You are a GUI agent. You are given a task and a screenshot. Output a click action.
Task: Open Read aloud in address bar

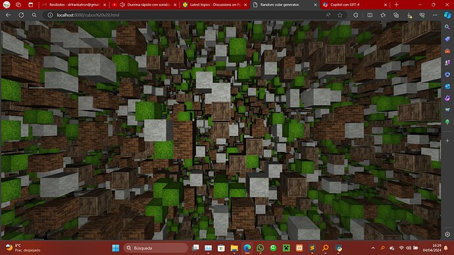[328, 15]
